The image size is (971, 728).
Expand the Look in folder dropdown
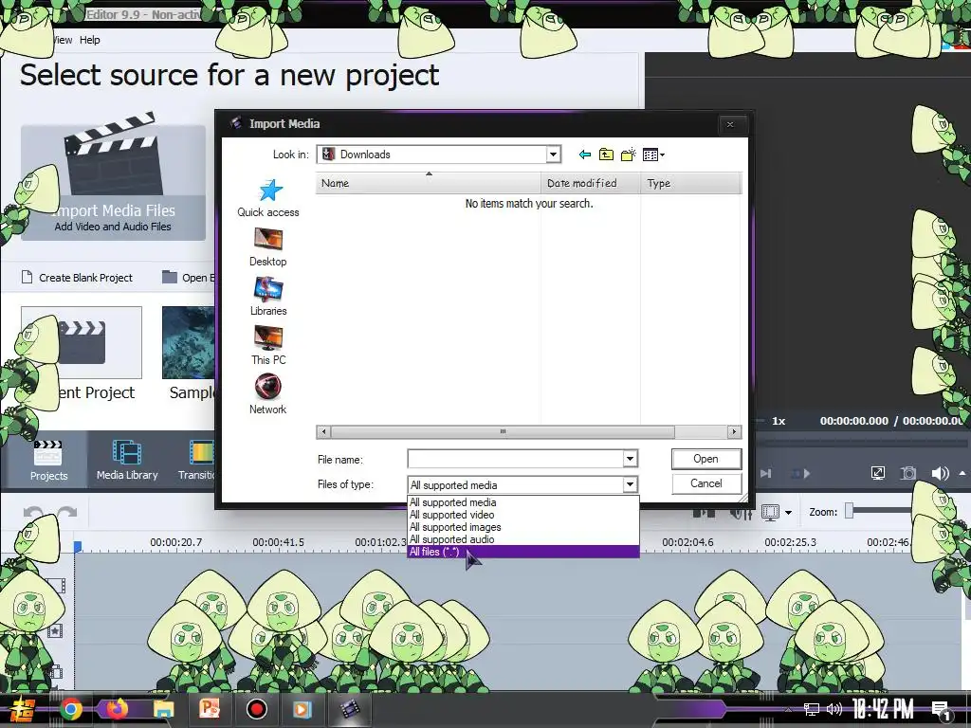(553, 155)
